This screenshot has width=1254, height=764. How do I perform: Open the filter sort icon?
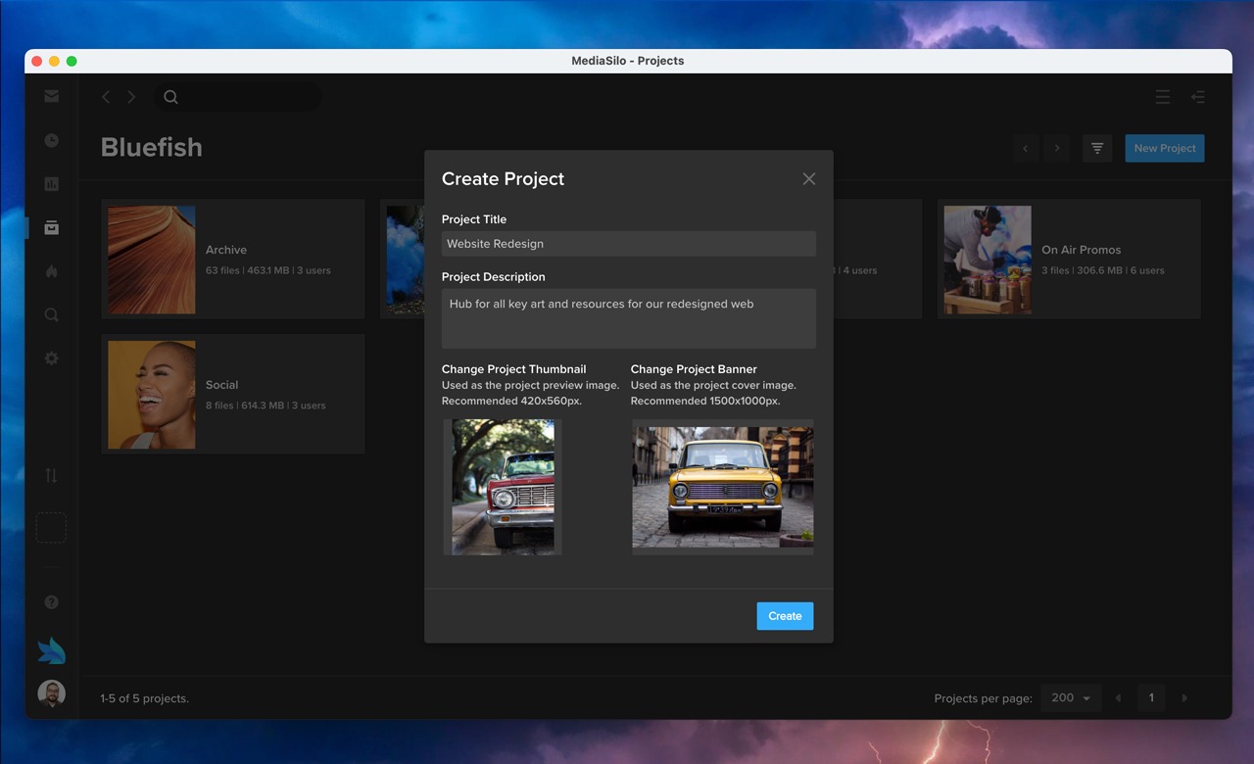[1097, 149]
